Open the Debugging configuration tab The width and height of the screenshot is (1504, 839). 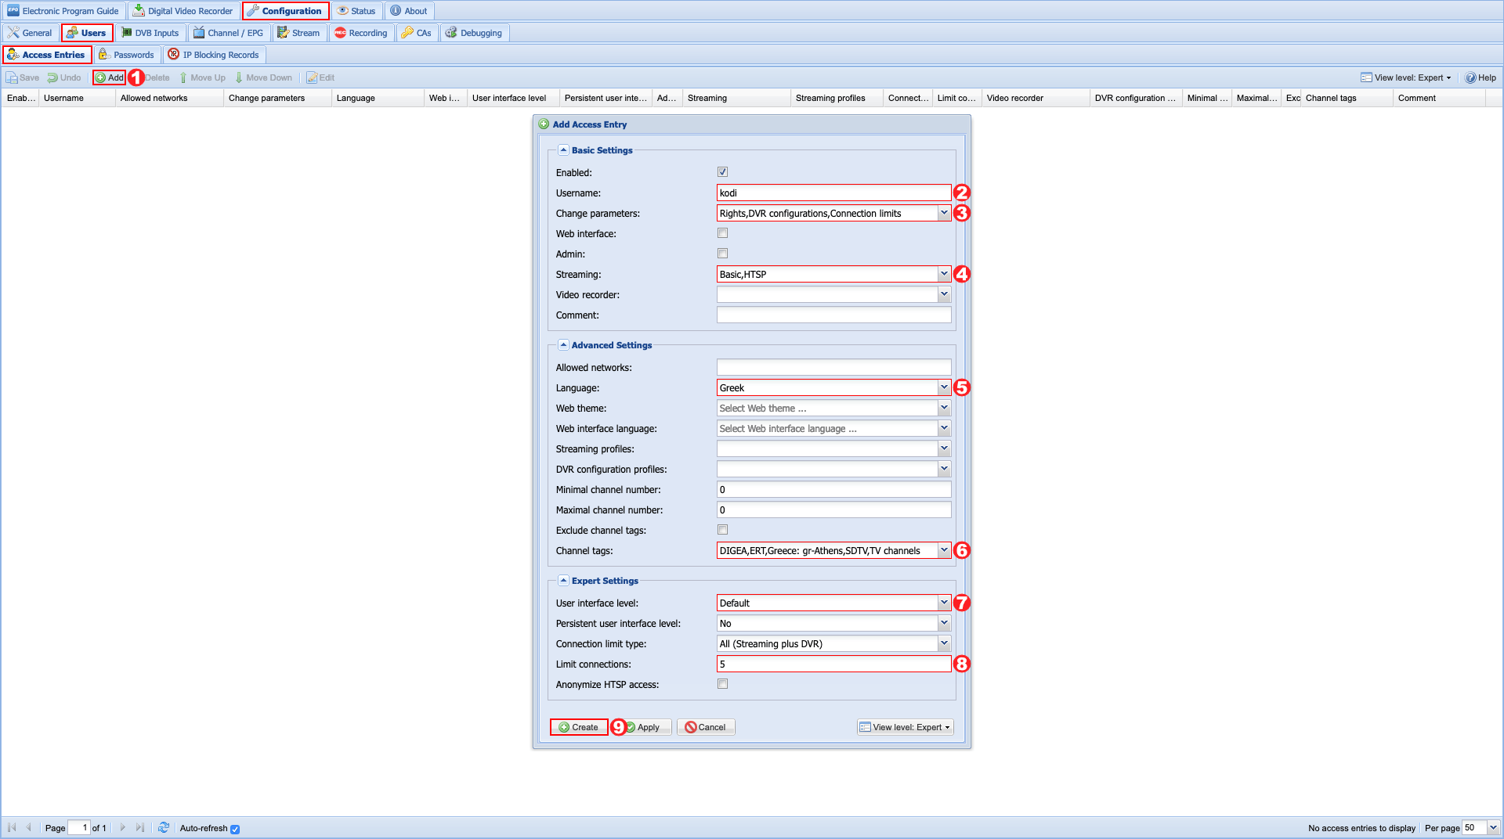point(475,33)
